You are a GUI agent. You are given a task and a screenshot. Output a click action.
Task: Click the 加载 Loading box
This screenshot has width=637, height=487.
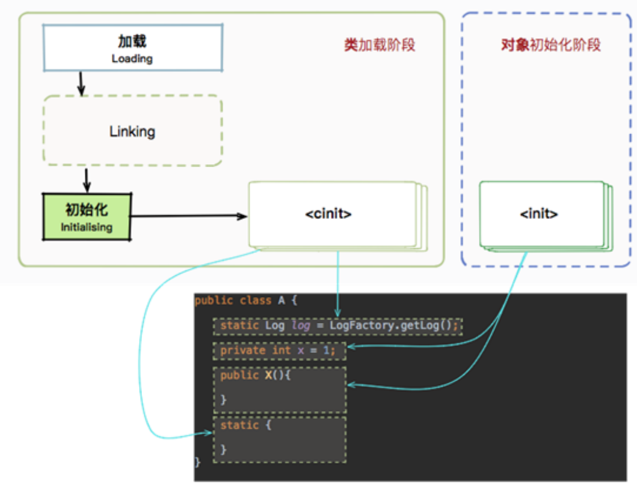click(x=133, y=48)
